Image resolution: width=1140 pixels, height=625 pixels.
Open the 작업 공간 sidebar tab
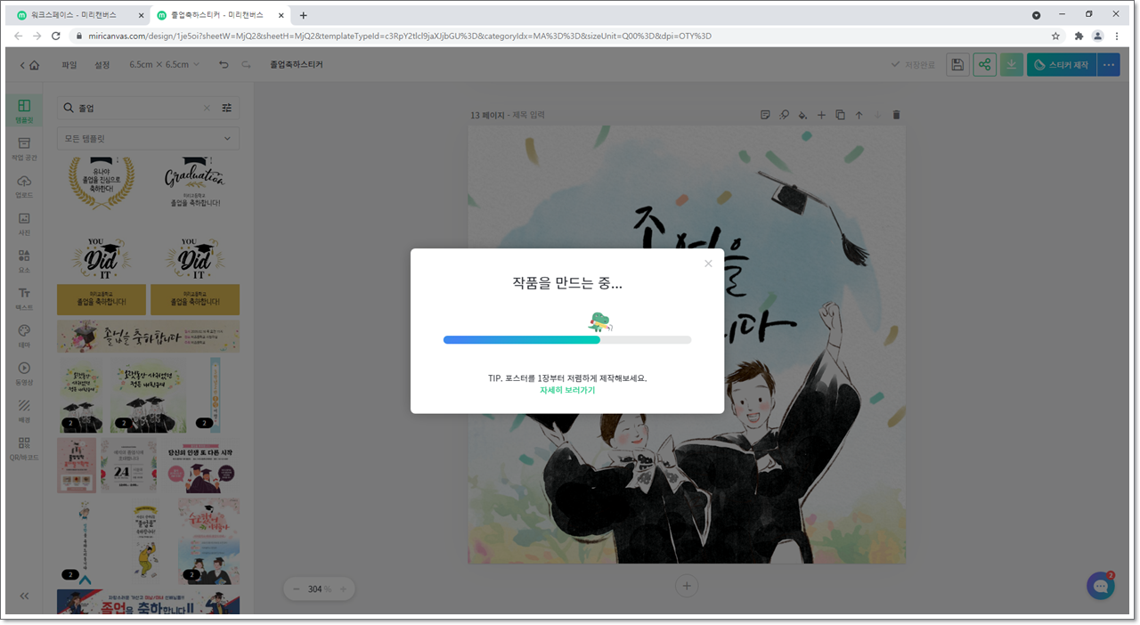click(x=24, y=149)
